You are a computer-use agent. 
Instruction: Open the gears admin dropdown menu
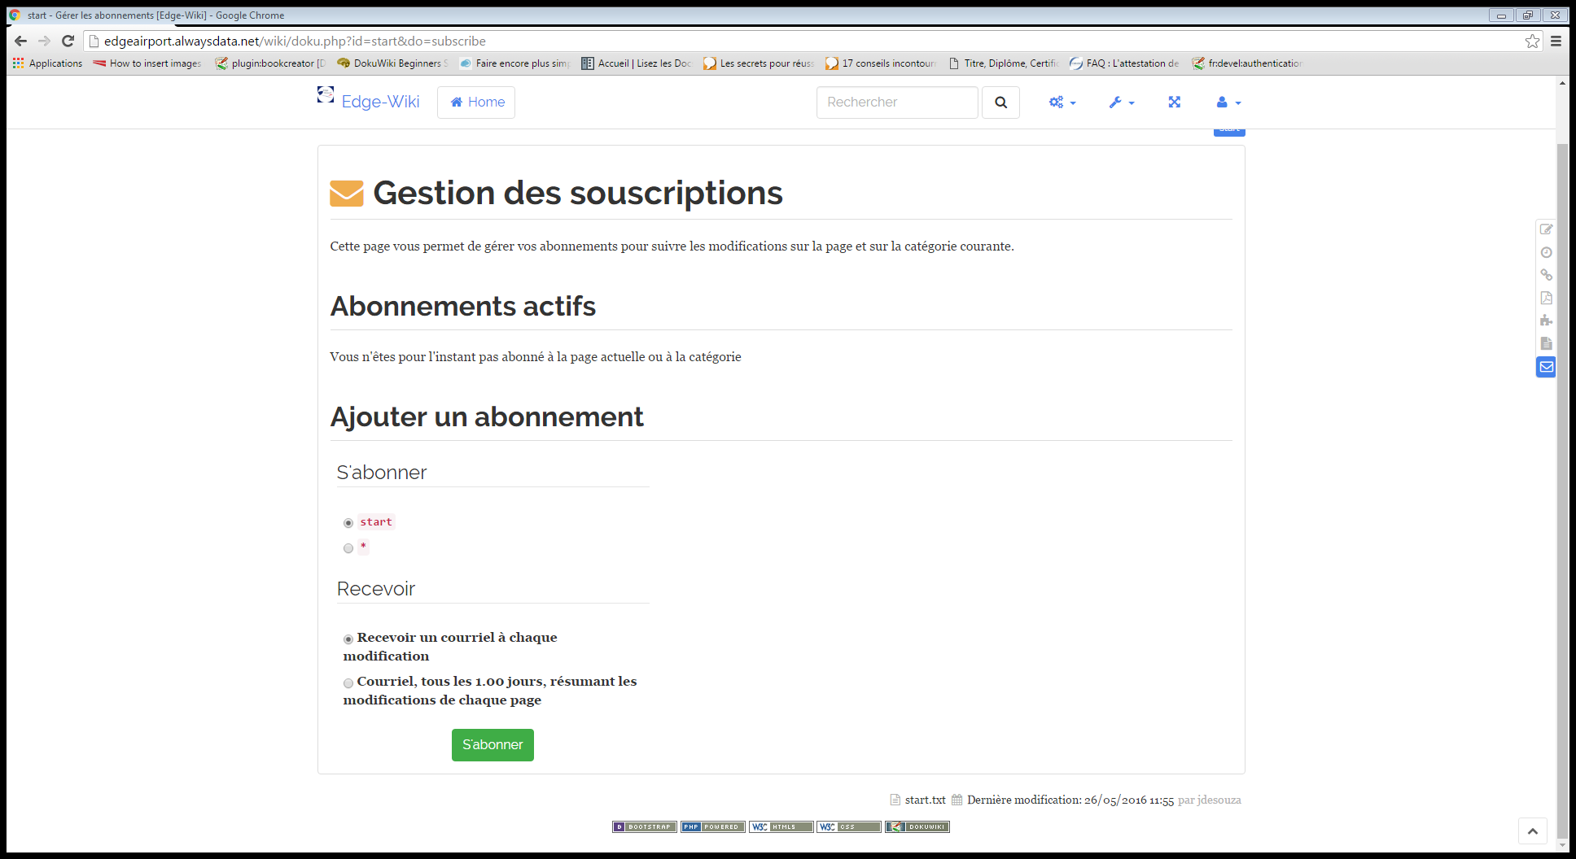1062,102
